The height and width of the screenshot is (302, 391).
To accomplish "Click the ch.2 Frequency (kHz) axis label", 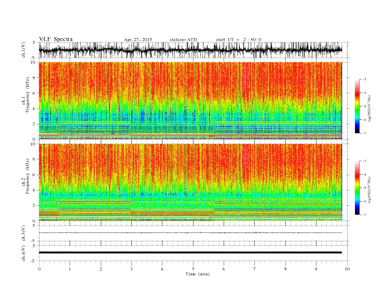I will [x=26, y=177].
